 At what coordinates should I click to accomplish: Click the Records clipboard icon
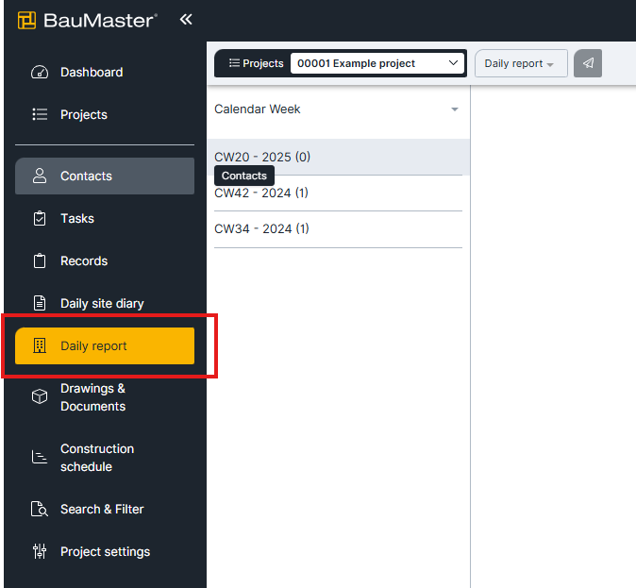(x=40, y=260)
